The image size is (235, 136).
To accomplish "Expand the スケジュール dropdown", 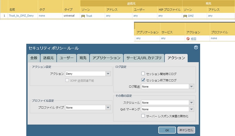I will tap(192, 103).
